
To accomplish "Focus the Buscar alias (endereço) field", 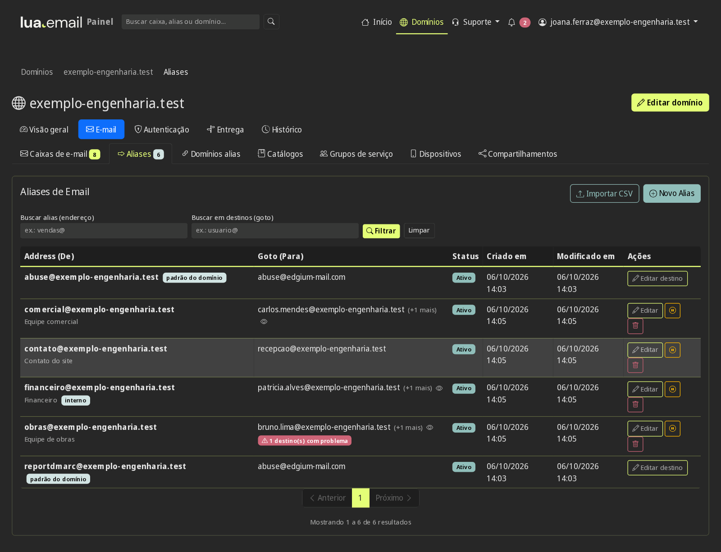I will click(104, 231).
